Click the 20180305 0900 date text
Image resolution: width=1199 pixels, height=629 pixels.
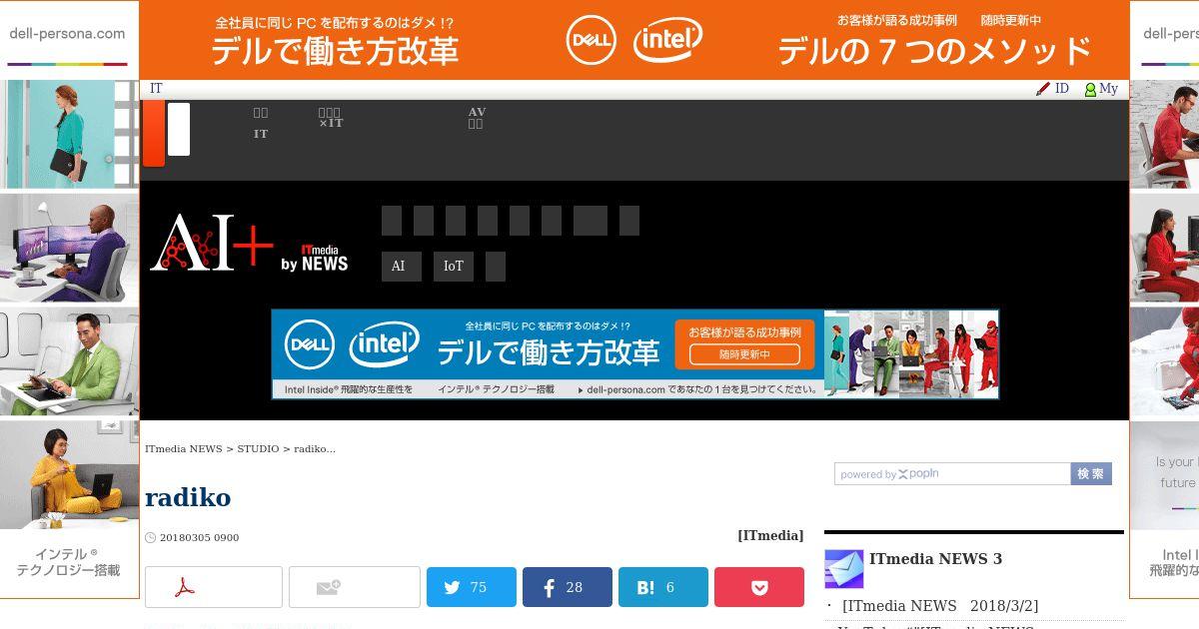point(199,537)
